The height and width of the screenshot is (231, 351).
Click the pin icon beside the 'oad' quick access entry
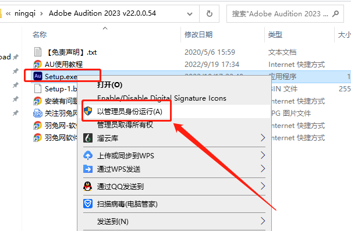coord(16,57)
